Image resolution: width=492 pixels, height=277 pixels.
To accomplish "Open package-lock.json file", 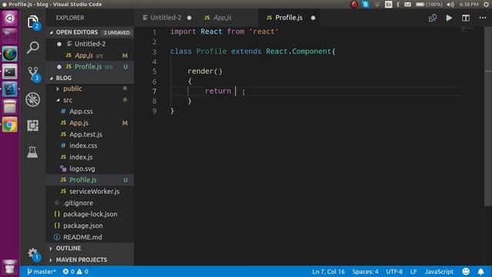I will click(90, 214).
